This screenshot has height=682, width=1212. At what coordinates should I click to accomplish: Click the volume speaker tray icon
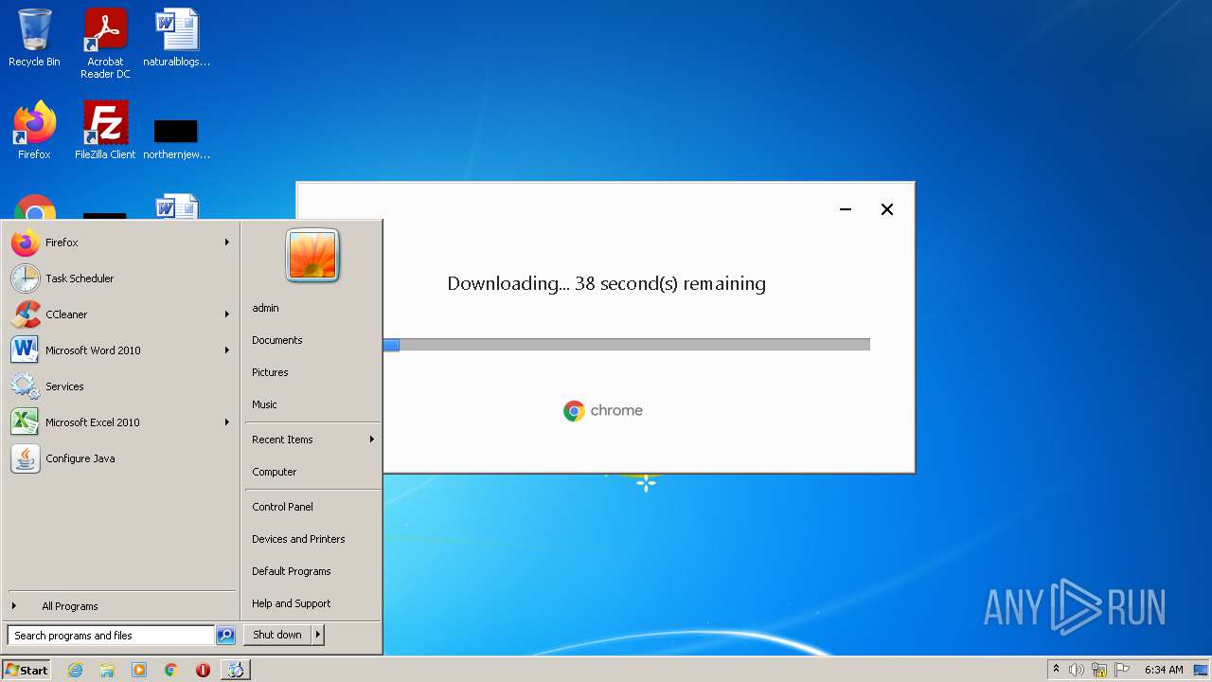click(x=1077, y=670)
